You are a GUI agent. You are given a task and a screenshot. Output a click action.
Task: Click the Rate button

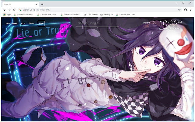[x=41, y=23]
